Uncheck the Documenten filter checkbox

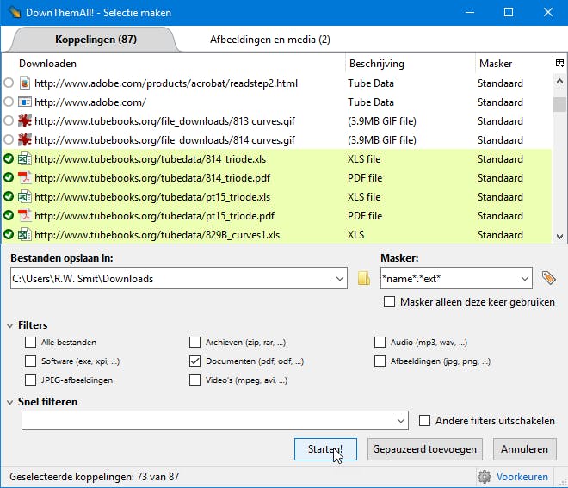tap(195, 361)
